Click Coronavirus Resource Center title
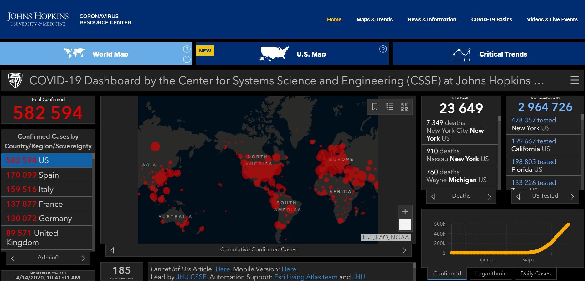Viewport: 585px width, 281px height. pos(105,19)
